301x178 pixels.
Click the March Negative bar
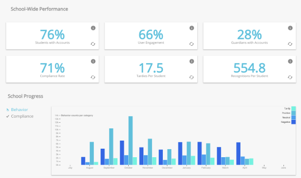(x=219, y=156)
